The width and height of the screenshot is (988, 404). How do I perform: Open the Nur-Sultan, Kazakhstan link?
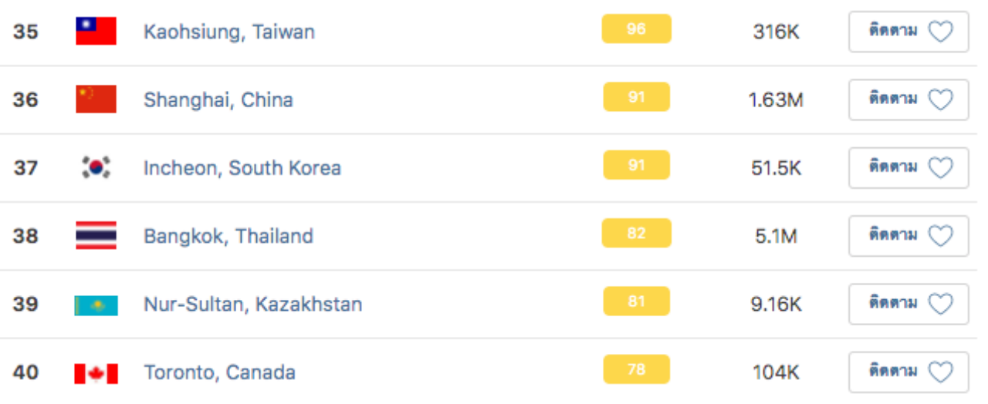pos(253,305)
